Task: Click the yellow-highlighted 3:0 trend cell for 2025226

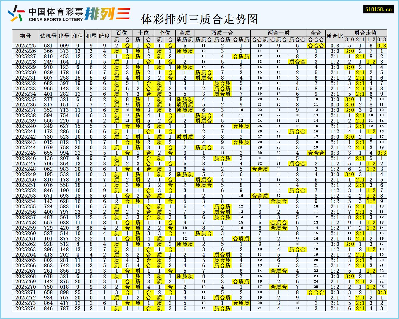Action: click(349, 51)
